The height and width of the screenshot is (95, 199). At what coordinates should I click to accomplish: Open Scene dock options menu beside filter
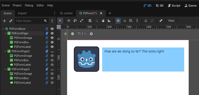tap(52, 21)
